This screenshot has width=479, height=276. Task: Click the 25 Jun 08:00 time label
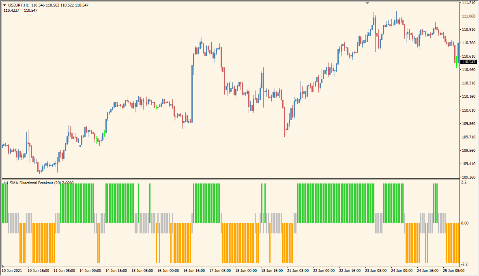[453, 270]
